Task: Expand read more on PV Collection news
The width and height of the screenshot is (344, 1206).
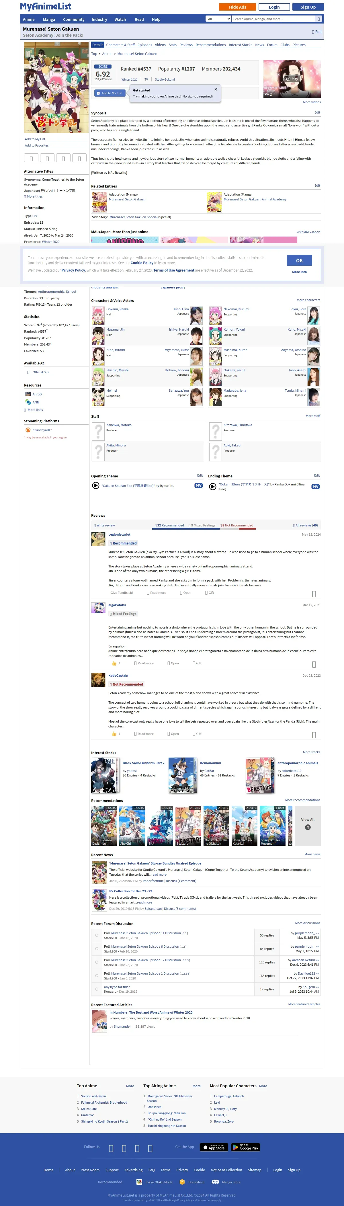Action: pos(144,902)
